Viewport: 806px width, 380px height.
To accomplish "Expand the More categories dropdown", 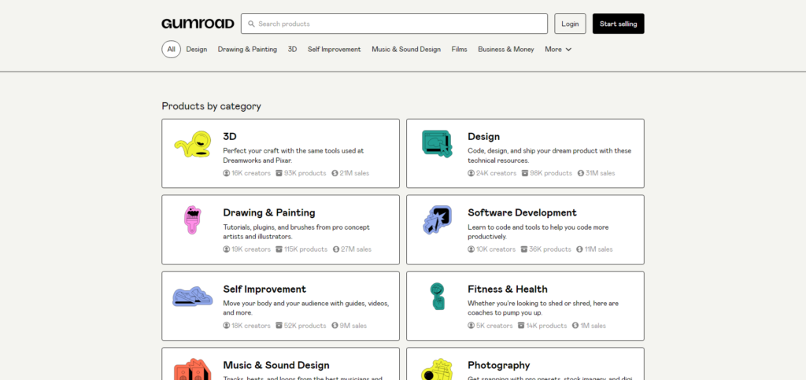I will click(x=557, y=49).
